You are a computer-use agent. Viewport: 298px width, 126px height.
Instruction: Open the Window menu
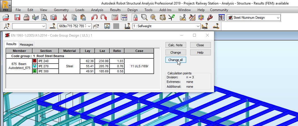coord(184,10)
